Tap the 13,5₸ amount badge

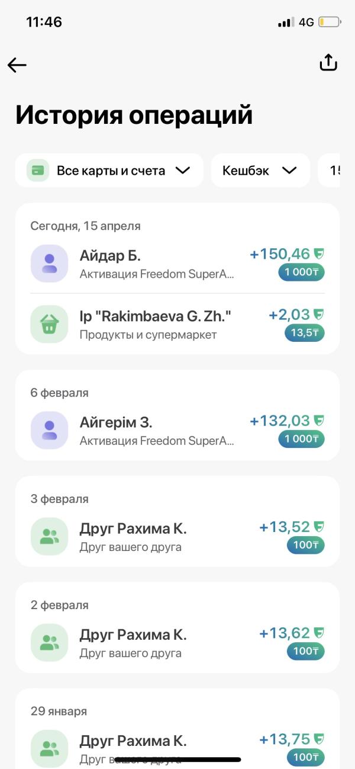point(305,333)
